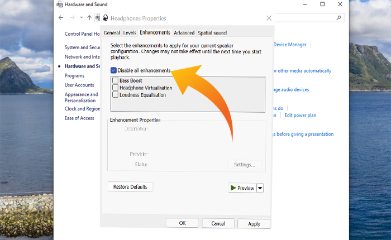Click the up-one-level arrow
This screenshot has width=391, height=240.
[x=89, y=18]
